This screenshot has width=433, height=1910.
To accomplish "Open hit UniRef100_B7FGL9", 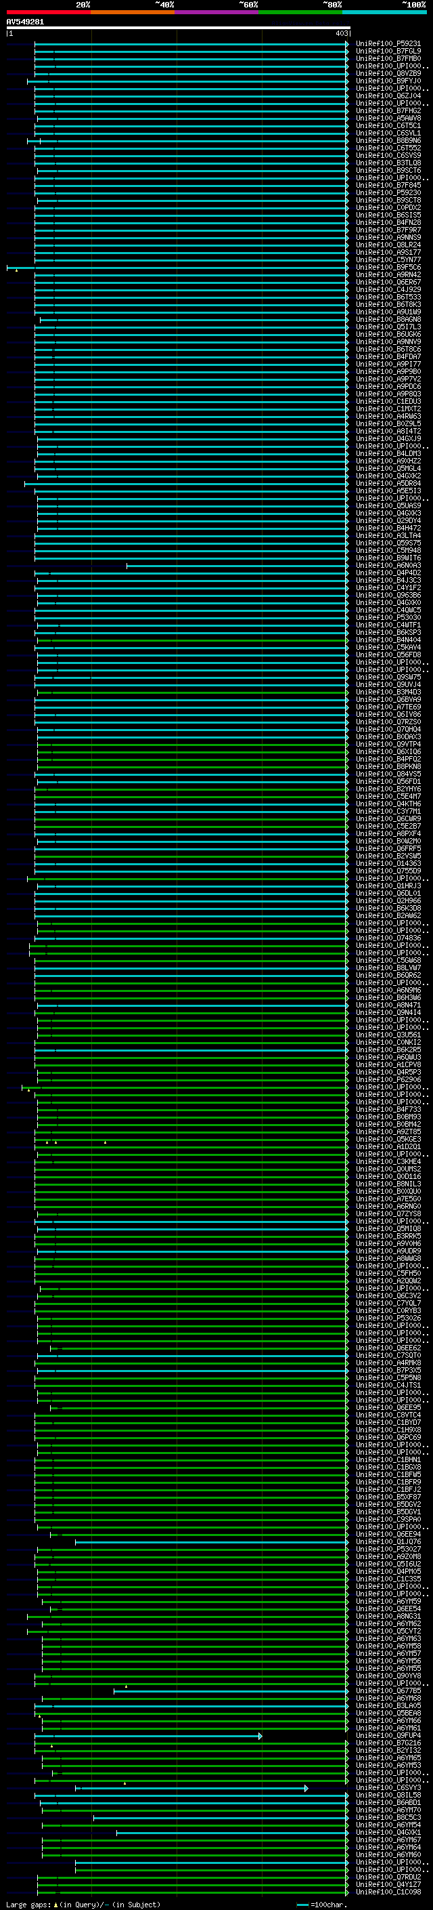I will (x=388, y=51).
